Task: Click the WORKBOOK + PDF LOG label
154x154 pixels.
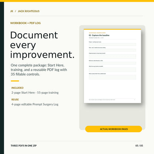Action: (26, 23)
